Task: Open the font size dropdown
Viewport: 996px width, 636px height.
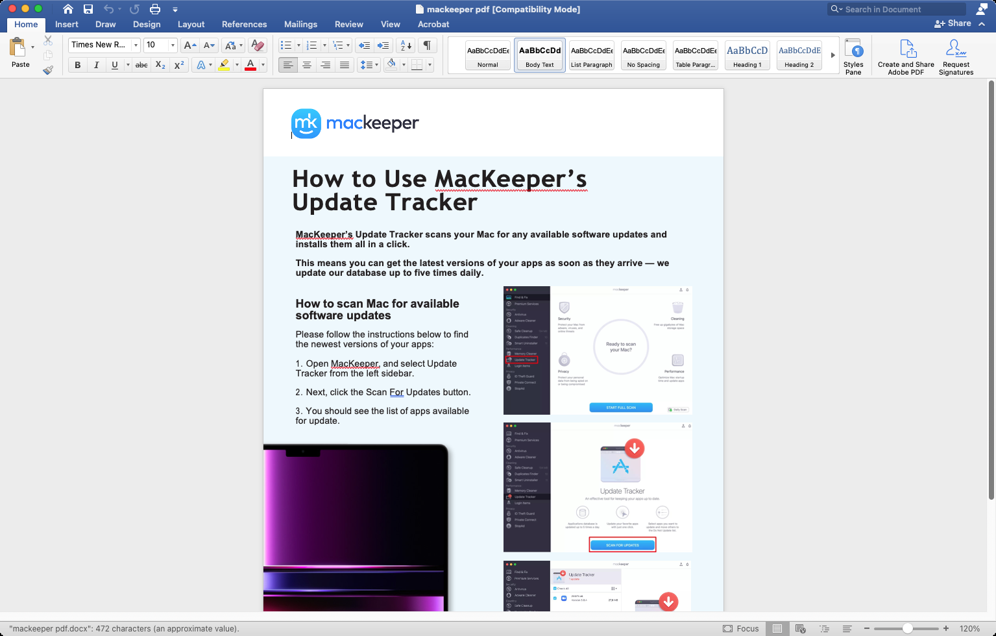Action: (173, 45)
